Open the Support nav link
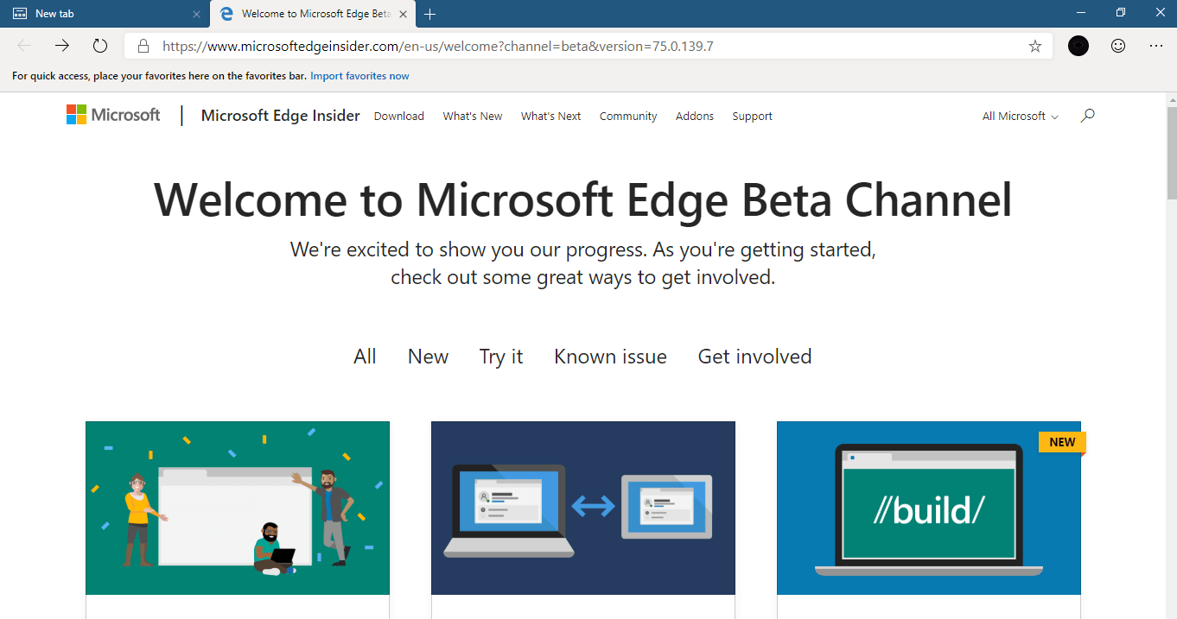Image resolution: width=1177 pixels, height=619 pixels. (x=753, y=117)
